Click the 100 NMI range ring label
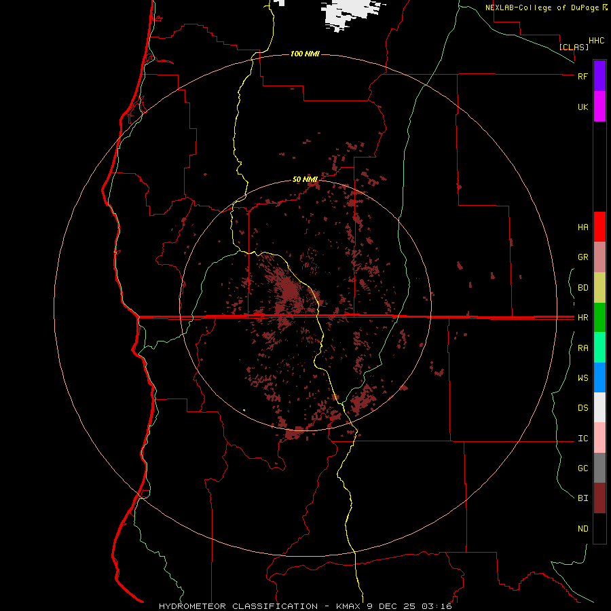The width and height of the screenshot is (611, 611). click(305, 54)
